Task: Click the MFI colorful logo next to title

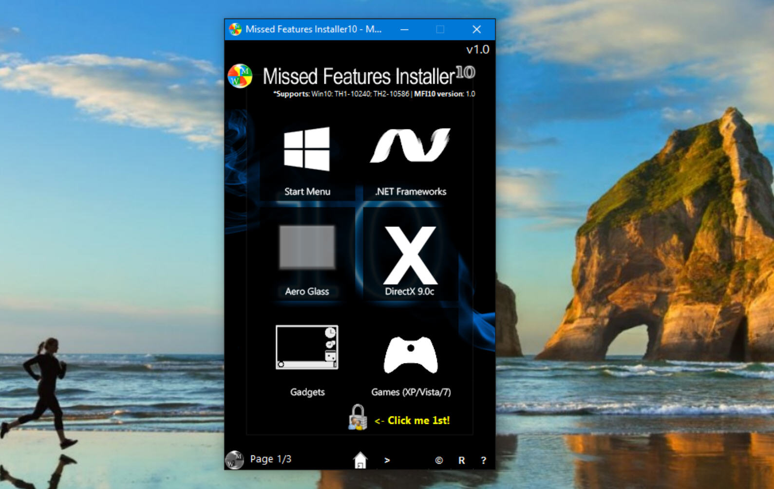Action: coord(240,76)
